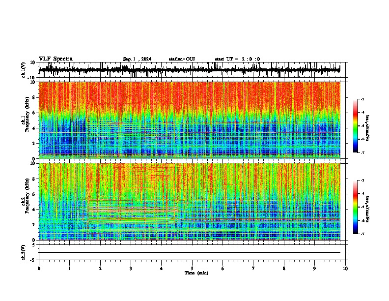The height and width of the screenshot is (301, 389).
Task: Click the time axis tick label "6"
Action: [223, 269]
